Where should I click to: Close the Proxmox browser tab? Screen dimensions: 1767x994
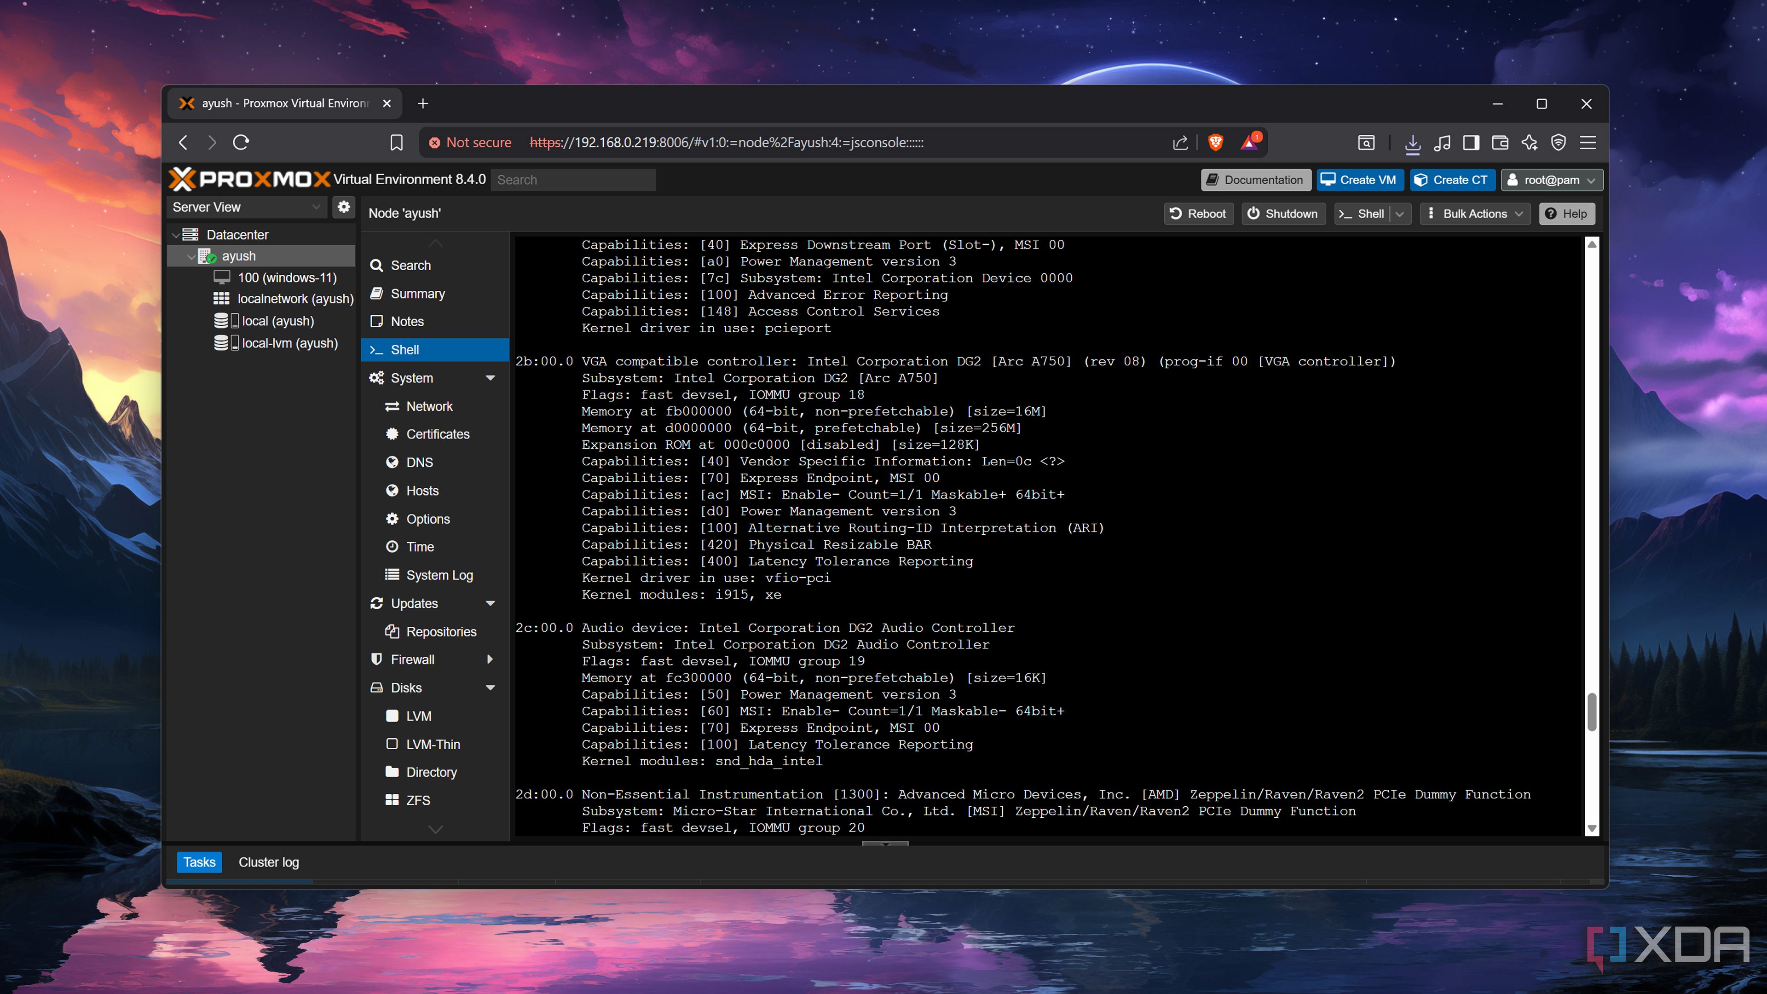(x=387, y=103)
